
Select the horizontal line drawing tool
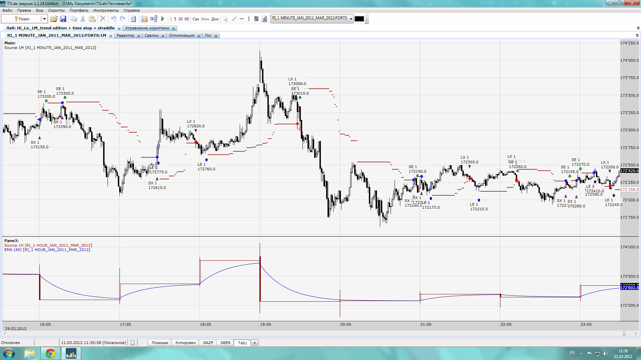(242, 19)
